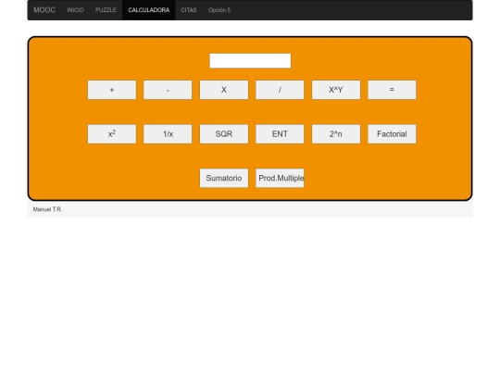Viewport: 500px width, 375px height.
Task: Click the ENT integer part button
Action: pyautogui.click(x=280, y=134)
